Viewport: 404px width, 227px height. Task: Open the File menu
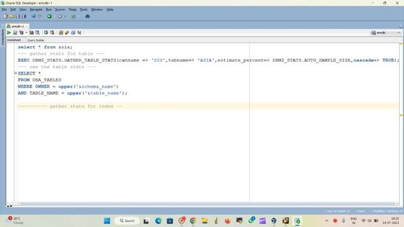(4, 9)
